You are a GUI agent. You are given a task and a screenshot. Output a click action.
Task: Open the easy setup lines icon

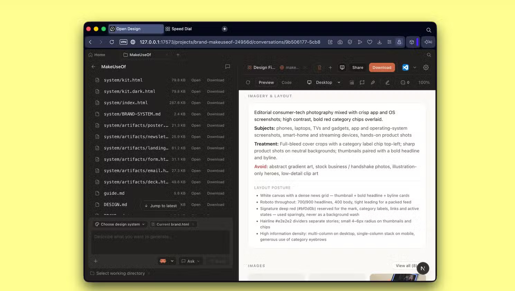click(389, 42)
